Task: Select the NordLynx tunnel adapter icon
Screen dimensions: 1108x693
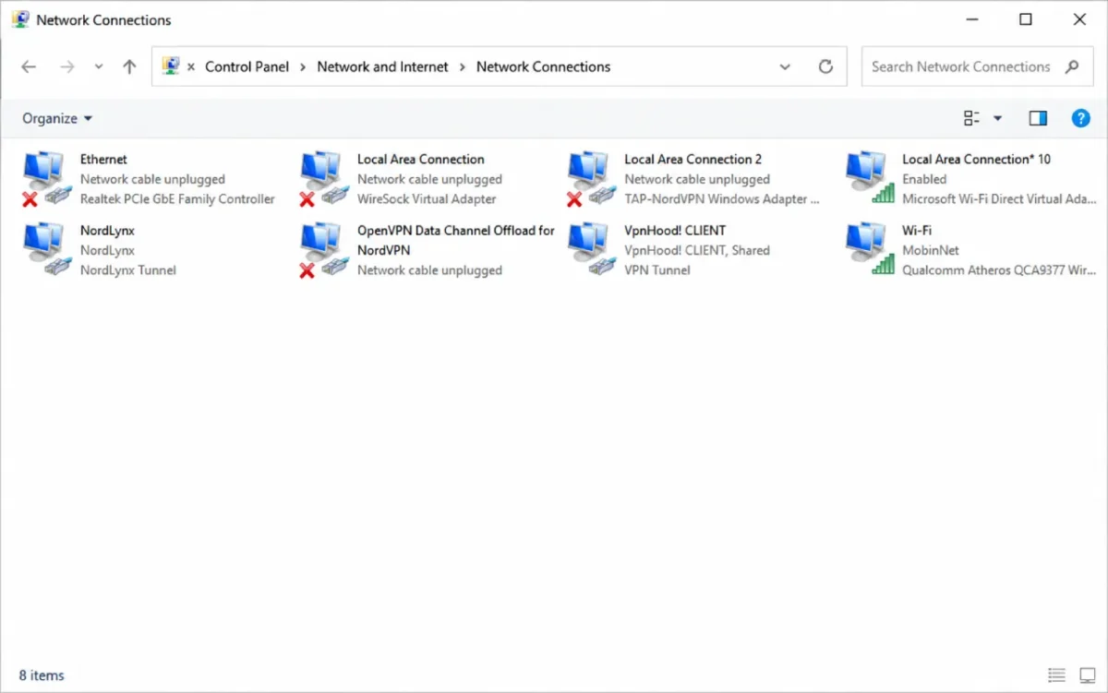Action: pos(46,250)
